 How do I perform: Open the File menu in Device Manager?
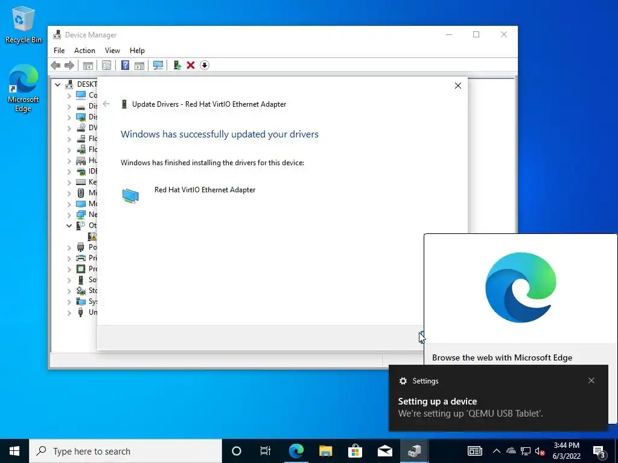59,51
